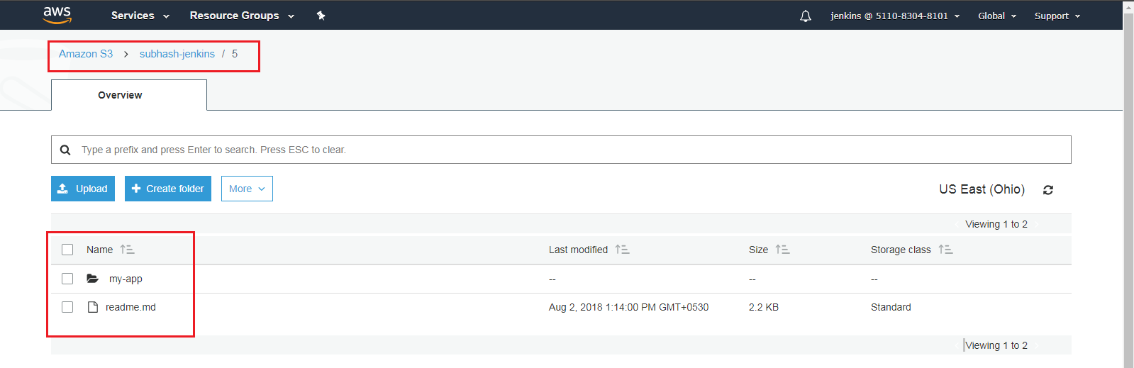1134x368 pixels.
Task: Sort objects by Size
Action: click(782, 250)
